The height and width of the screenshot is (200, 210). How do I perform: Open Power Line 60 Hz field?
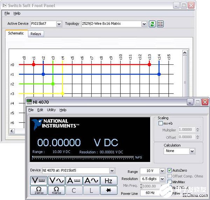tap(150, 193)
